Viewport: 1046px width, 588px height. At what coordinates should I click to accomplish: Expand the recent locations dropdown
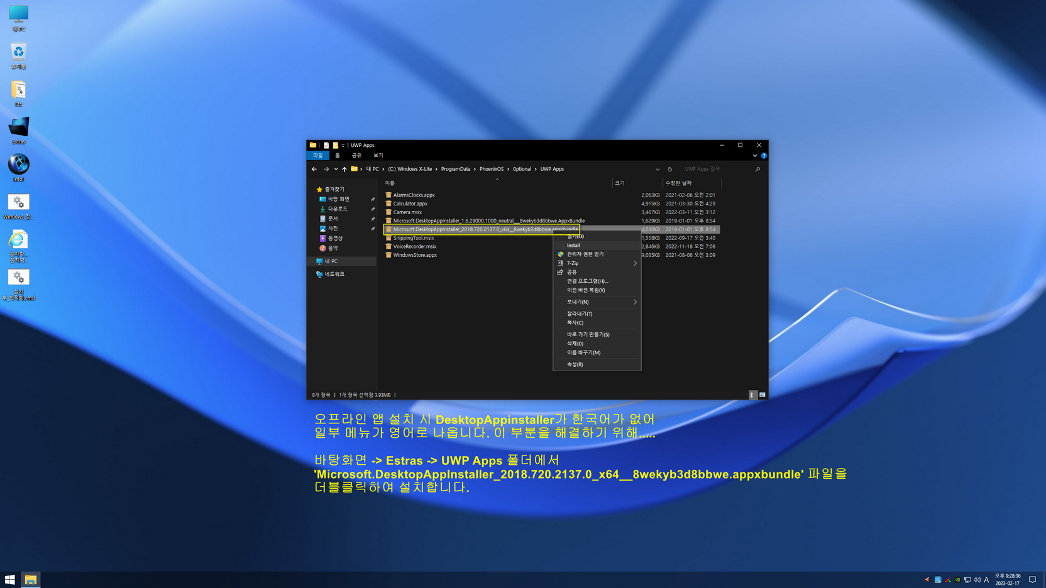(336, 169)
